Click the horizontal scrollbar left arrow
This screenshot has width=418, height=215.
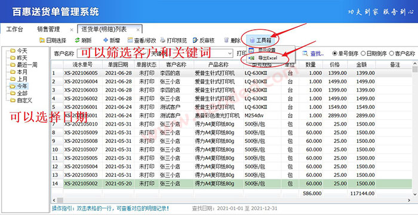tap(54, 200)
